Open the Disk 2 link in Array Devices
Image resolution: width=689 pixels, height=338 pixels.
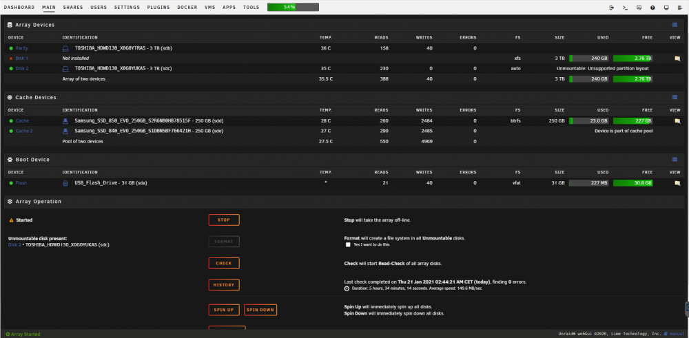click(22, 69)
